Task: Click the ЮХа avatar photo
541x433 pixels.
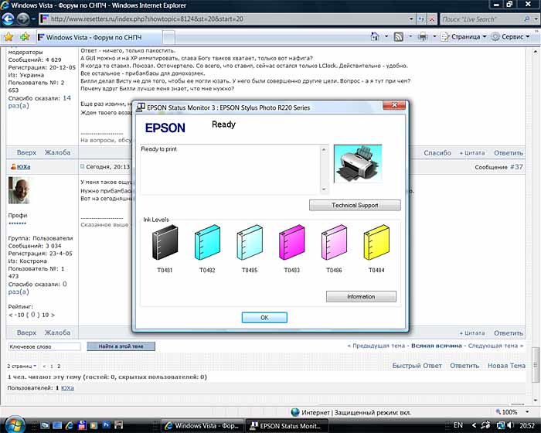Action: [x=19, y=191]
